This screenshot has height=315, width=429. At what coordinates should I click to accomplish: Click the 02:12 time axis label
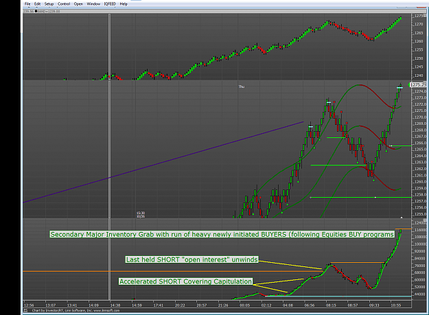[x=266, y=305]
